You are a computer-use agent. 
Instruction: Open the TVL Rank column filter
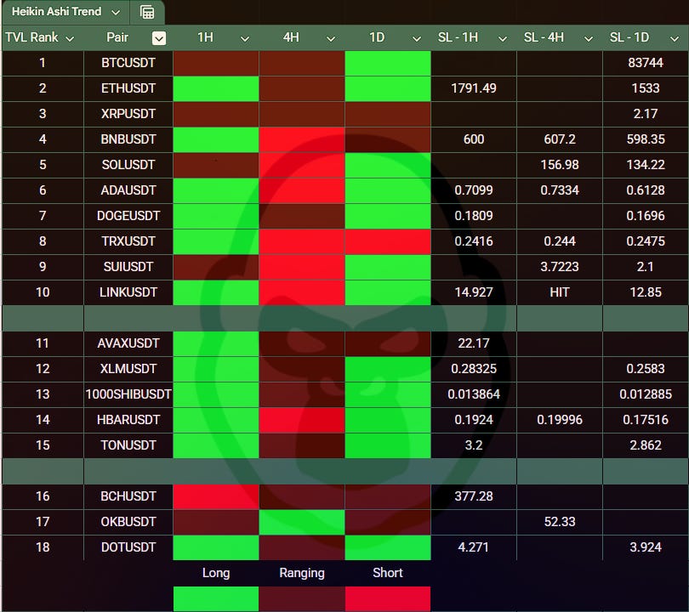(70, 38)
